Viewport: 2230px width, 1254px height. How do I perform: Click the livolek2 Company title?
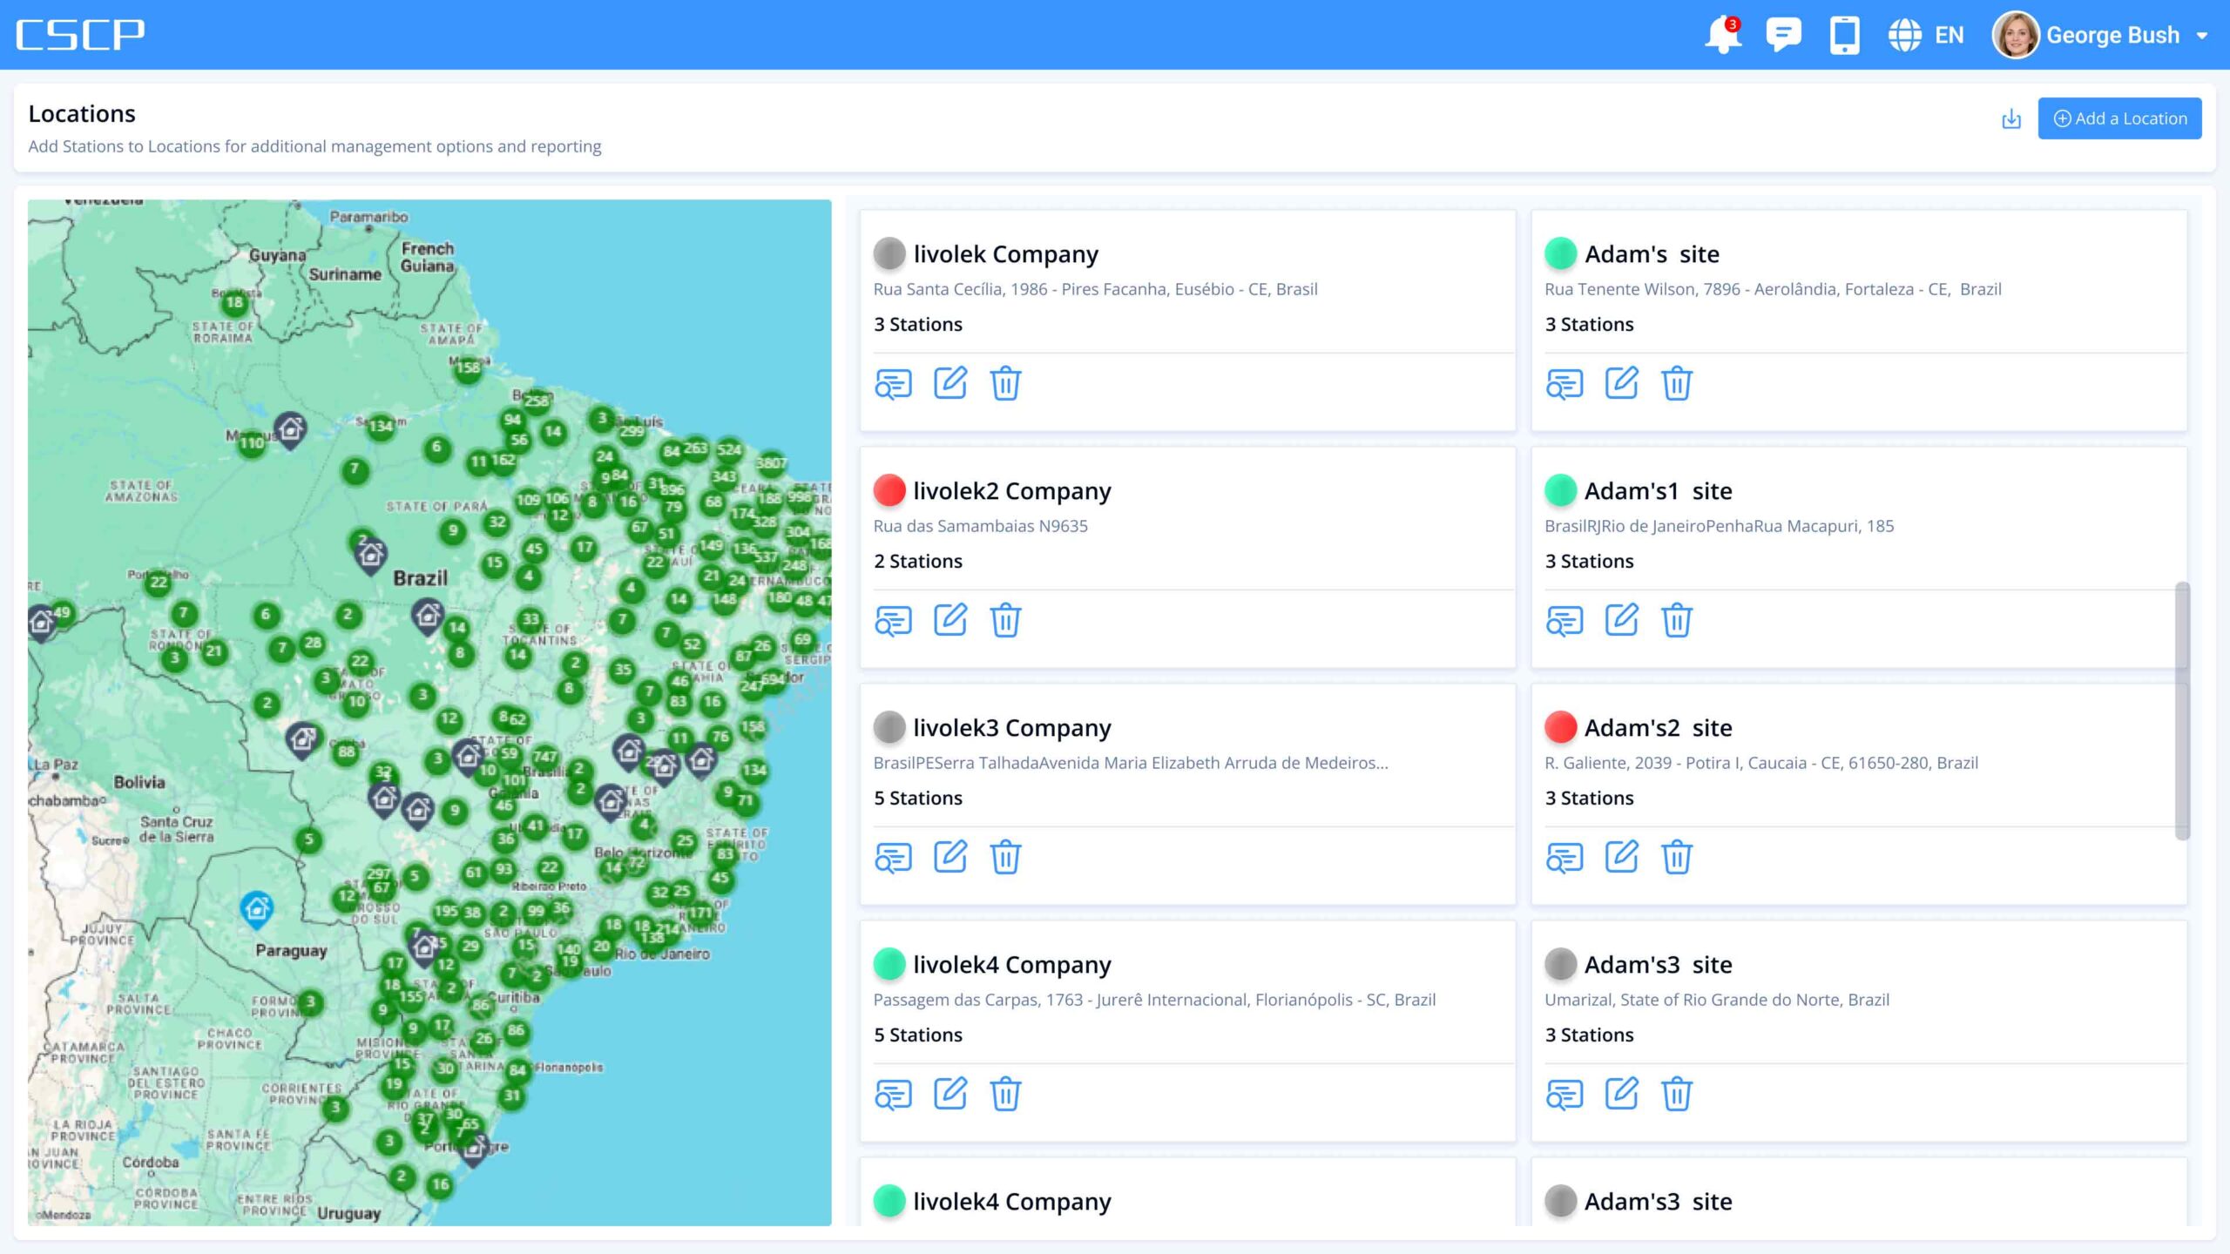(1012, 491)
